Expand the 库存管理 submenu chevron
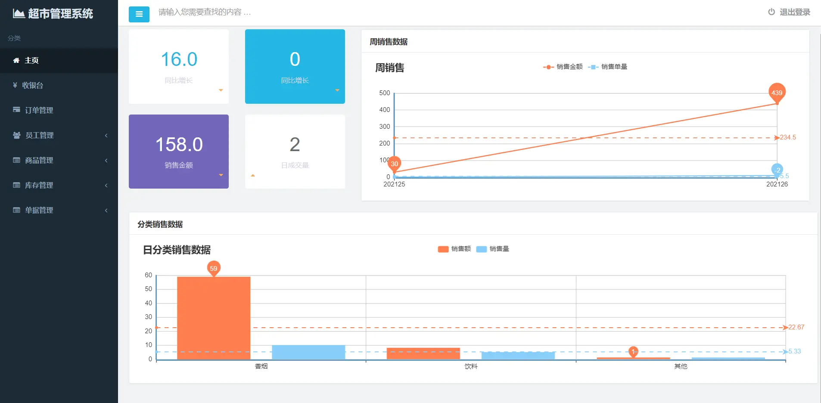The image size is (821, 403). (x=106, y=186)
